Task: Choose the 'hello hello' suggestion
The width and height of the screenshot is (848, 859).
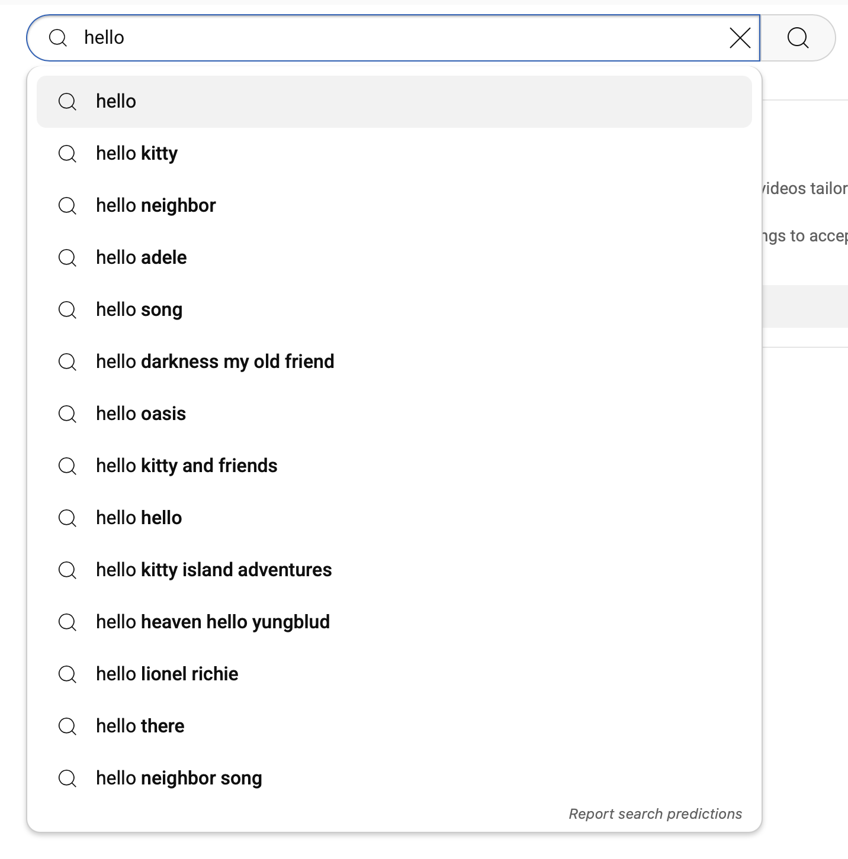Action: [x=139, y=518]
